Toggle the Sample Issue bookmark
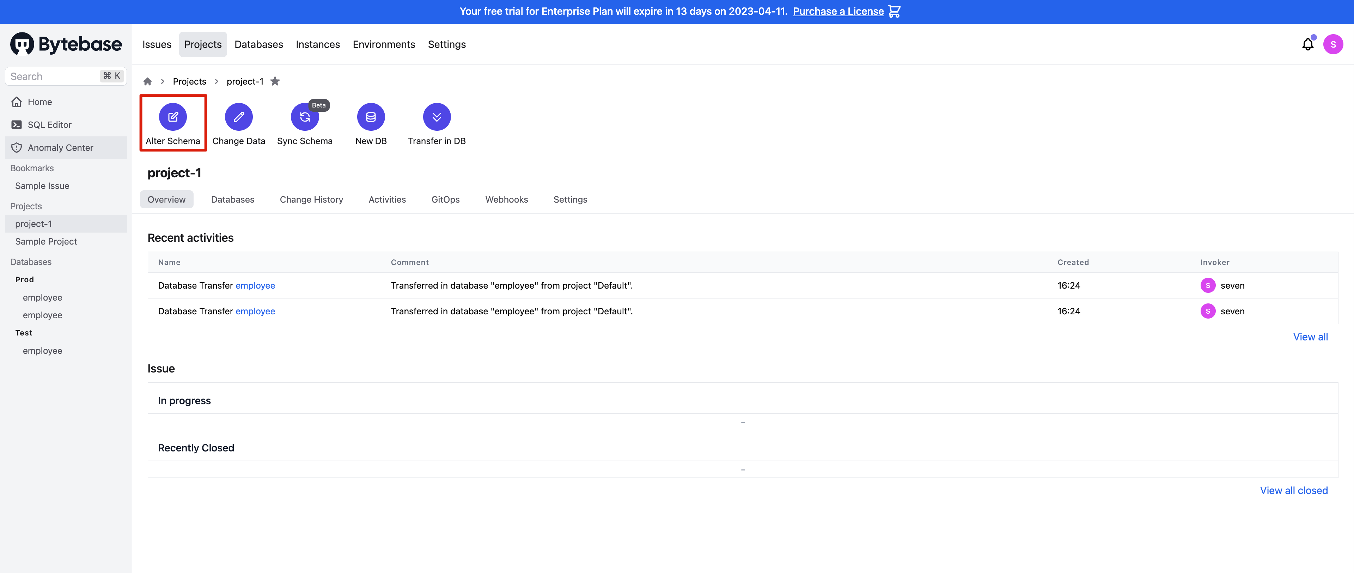The image size is (1354, 573). click(x=42, y=185)
